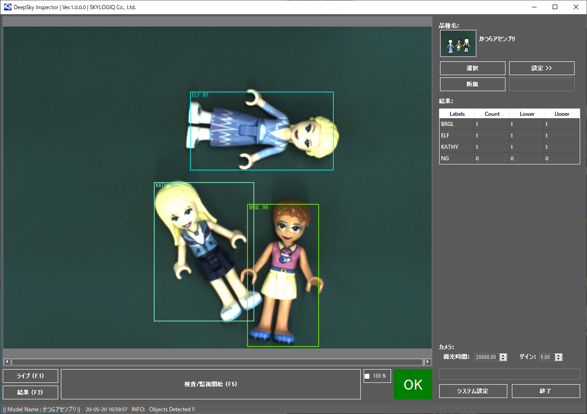587x414 pixels.
Task: Close the DeepSky Inspector window
Action: coord(576,7)
